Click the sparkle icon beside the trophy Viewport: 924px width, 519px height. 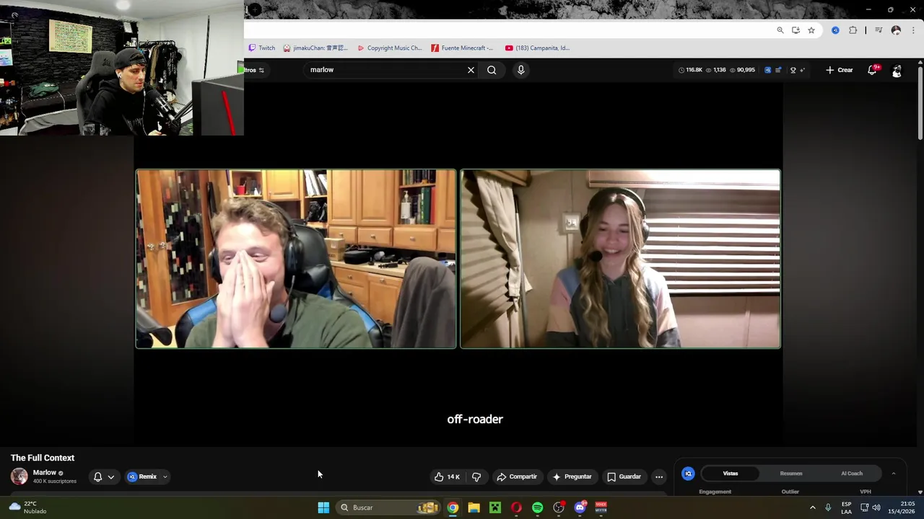803,70
